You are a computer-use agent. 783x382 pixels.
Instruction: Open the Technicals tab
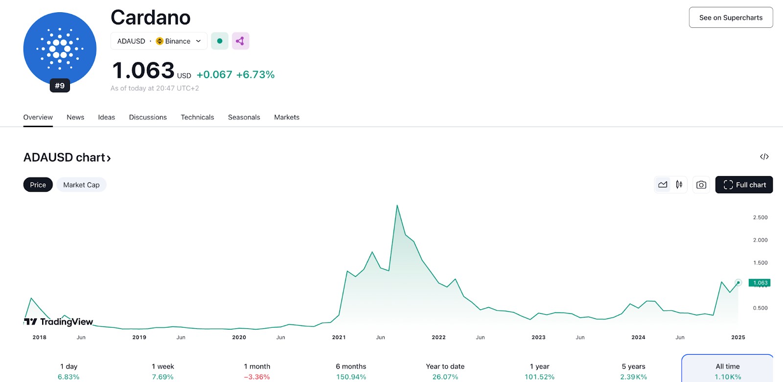click(197, 117)
